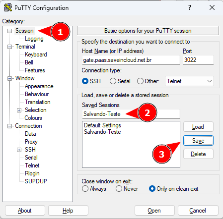Open the Telnet protocol dropdown
Image resolution: width=223 pixels, height=219 pixels.
(189, 81)
